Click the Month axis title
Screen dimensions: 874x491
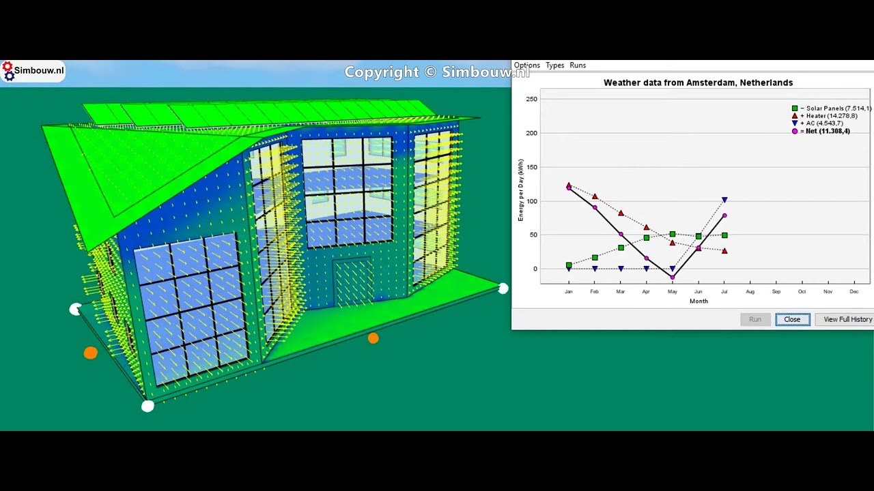[699, 301]
